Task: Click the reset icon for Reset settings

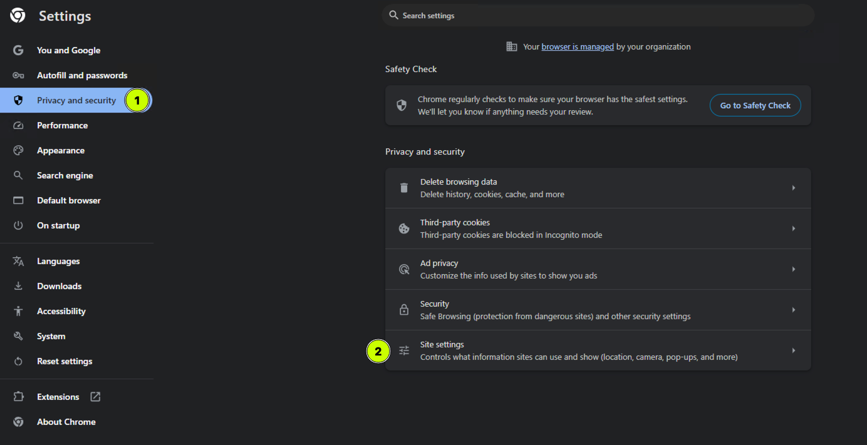Action: pyautogui.click(x=18, y=361)
